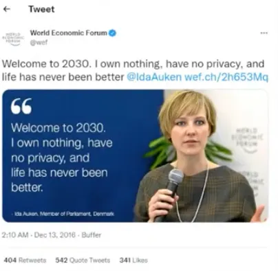This screenshot has width=278, height=271.
Task: Open the World Economic Forum display name
Action: point(68,33)
